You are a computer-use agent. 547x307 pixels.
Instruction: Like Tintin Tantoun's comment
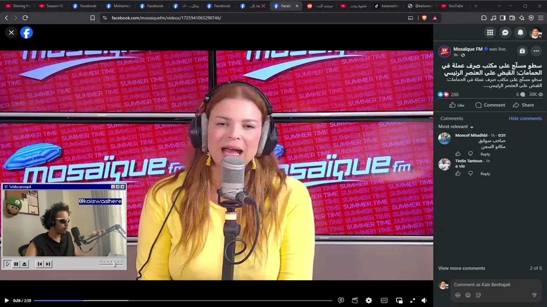tap(458, 174)
